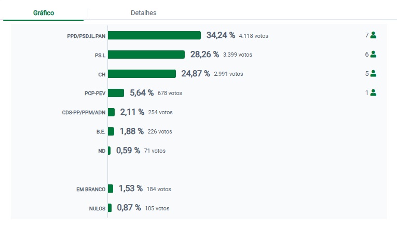Click the NULOS label
The height and width of the screenshot is (228, 397).
[x=97, y=209]
